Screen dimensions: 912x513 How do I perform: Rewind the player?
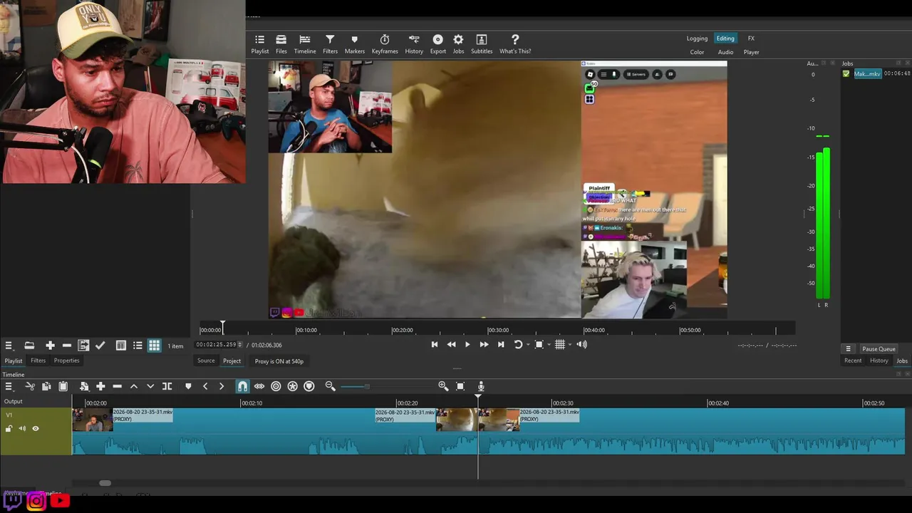click(451, 345)
